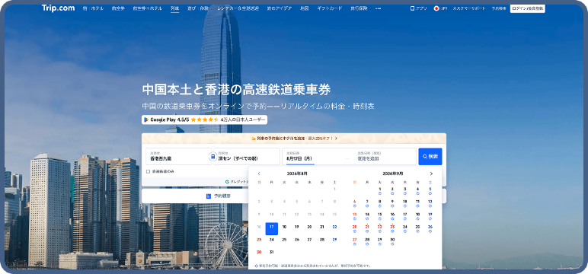Click pre-booking icon under September 1
588x274 pixels.
tap(380, 193)
